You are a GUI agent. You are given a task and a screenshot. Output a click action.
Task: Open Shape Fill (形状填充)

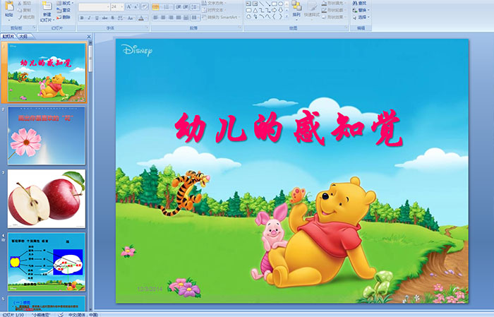pos(335,3)
